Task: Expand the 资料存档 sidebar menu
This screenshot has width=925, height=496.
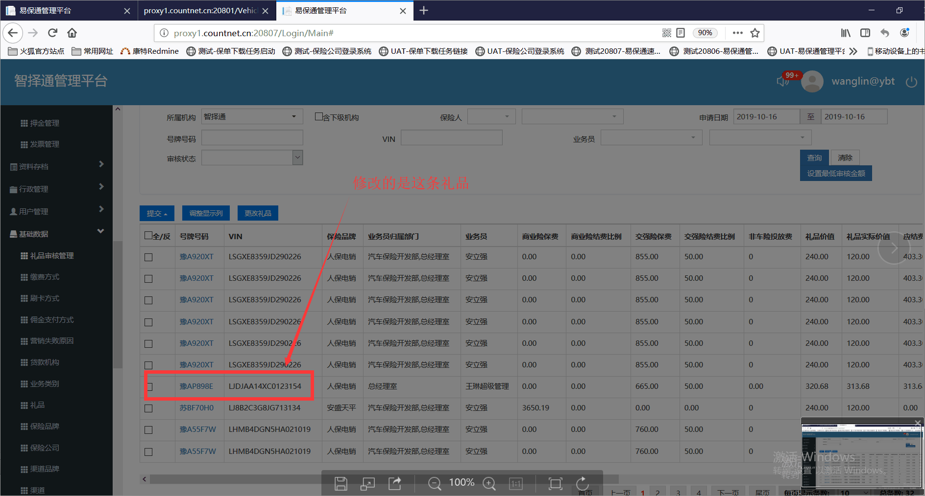Action: [56, 166]
